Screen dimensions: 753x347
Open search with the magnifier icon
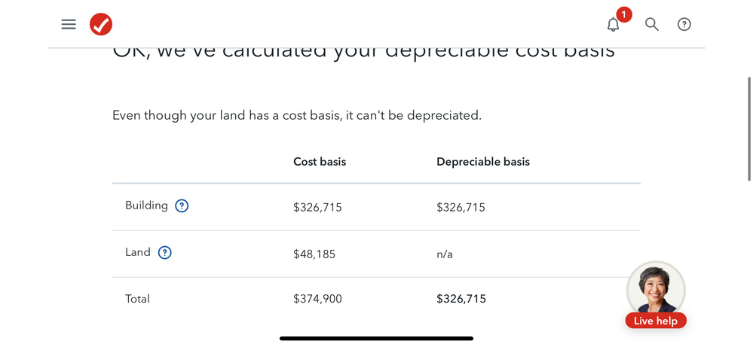pos(652,24)
